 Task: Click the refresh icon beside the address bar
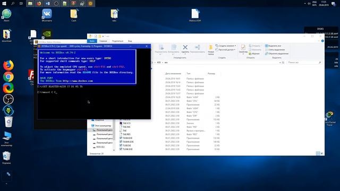283,63
